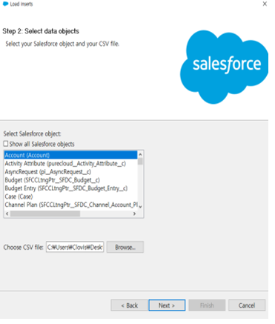The width and height of the screenshot is (275, 324).
Task: Proceed with the Next button
Action: tap(167, 305)
